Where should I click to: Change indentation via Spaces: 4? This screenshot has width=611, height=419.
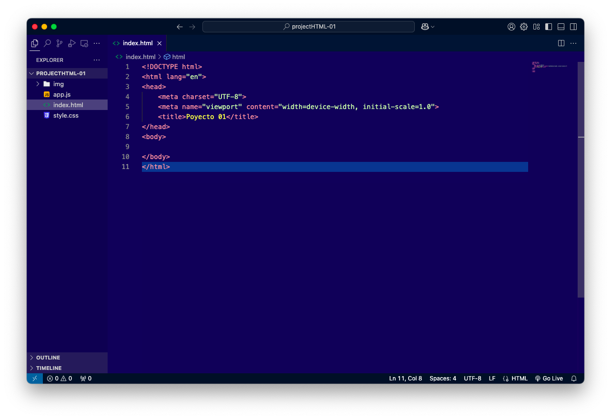[443, 379]
